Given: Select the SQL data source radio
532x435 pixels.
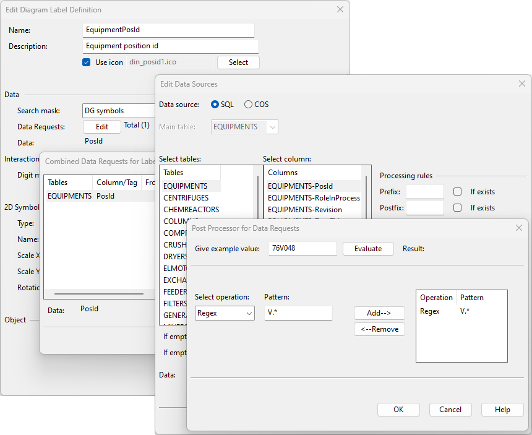Looking at the screenshot, I should click(x=215, y=105).
